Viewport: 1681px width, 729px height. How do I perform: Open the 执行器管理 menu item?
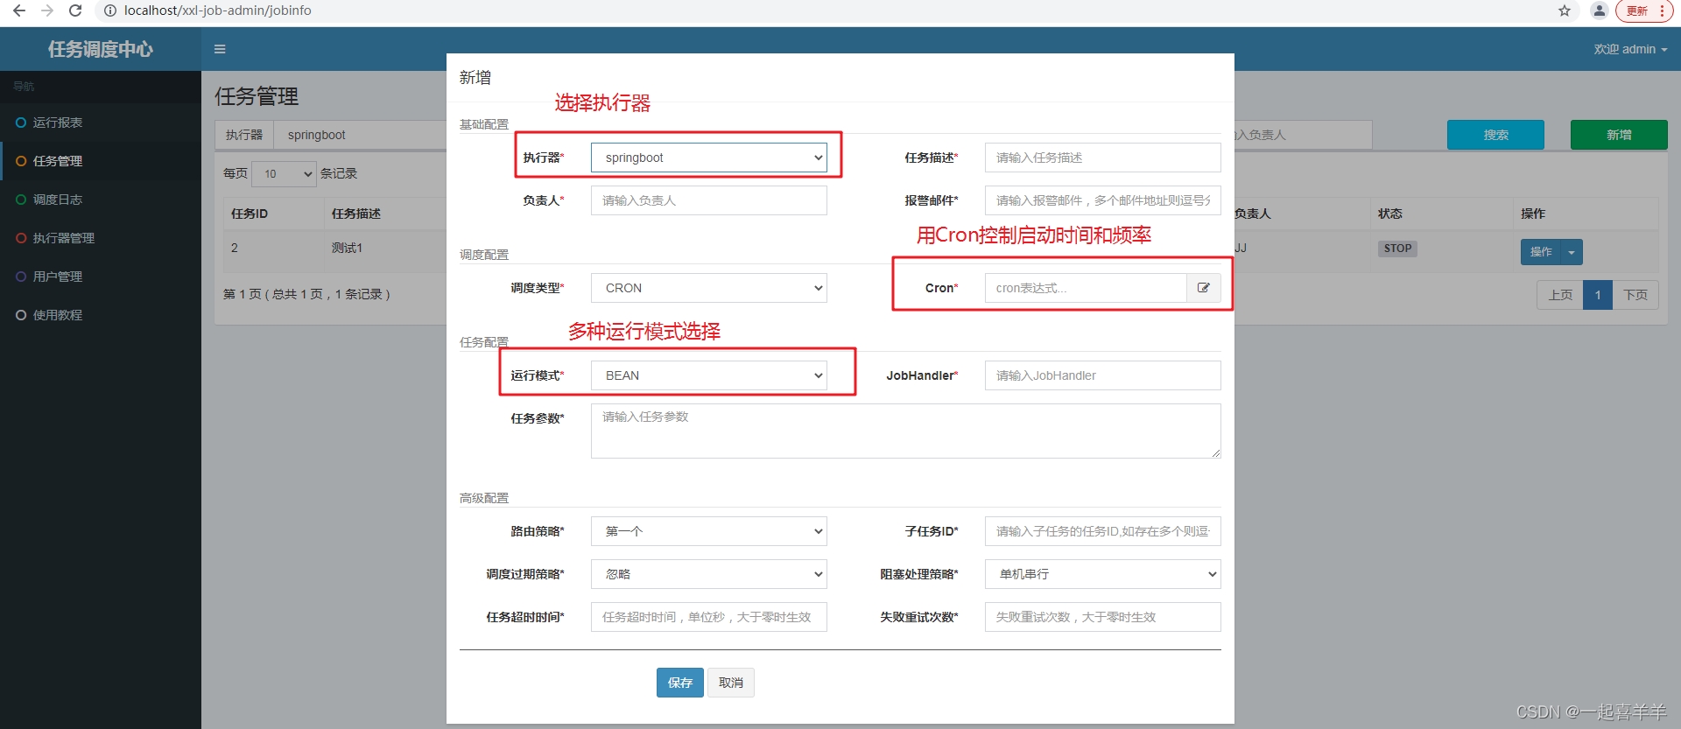[x=101, y=238]
